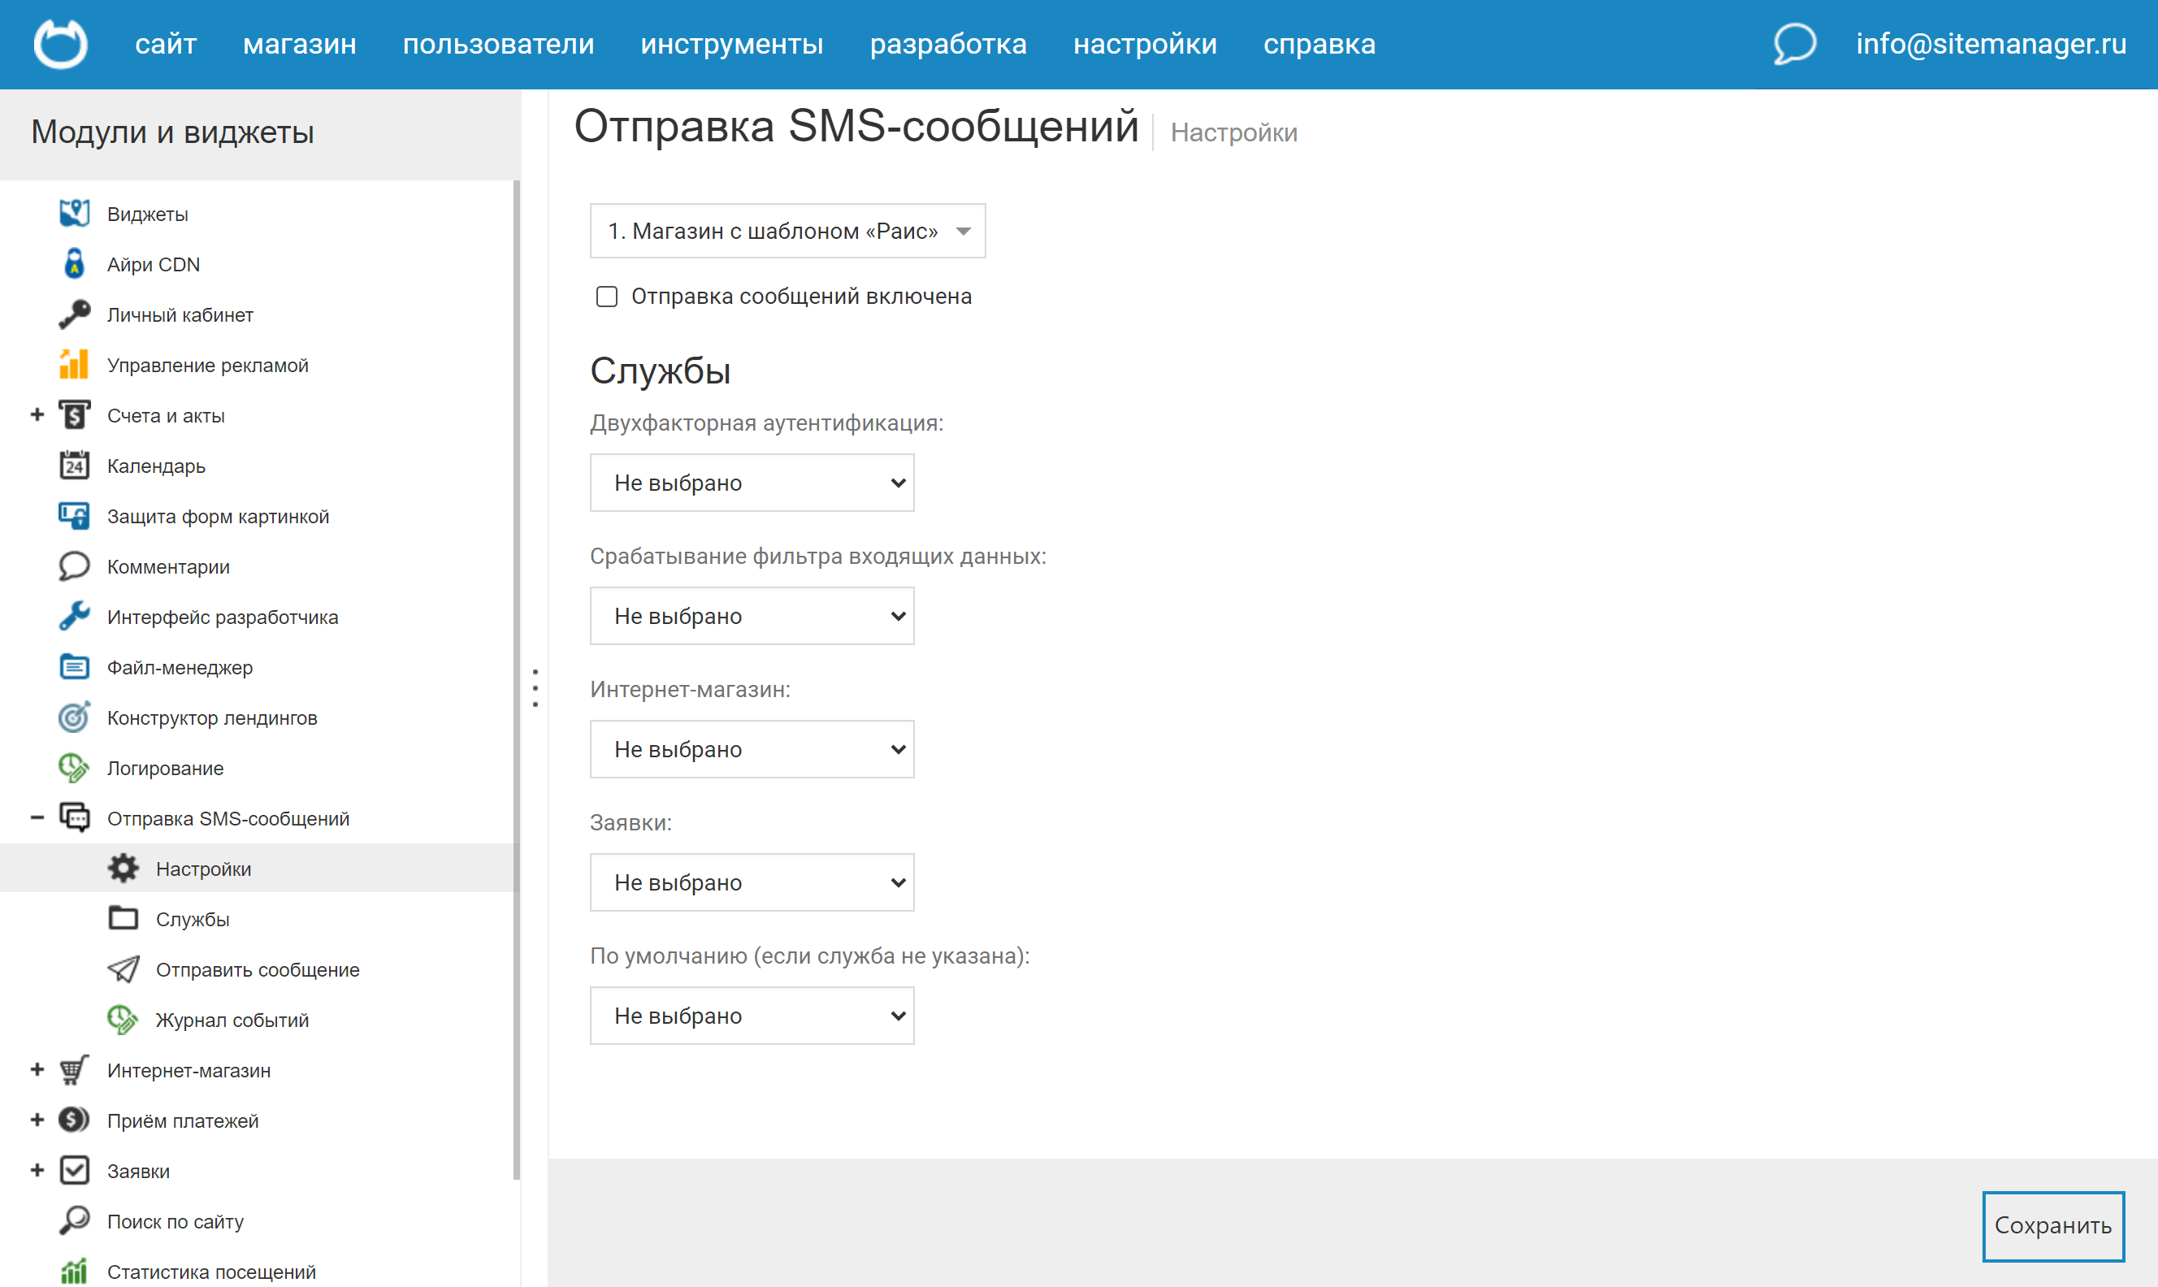2158x1287 pixels.
Task: Click the Отправить сообщение paper plane icon
Action: point(124,968)
